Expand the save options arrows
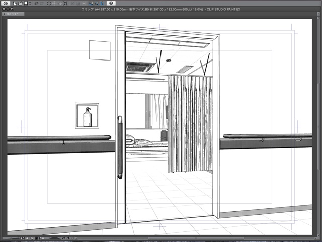Screen dimensions: 322x242 coord(30,4)
